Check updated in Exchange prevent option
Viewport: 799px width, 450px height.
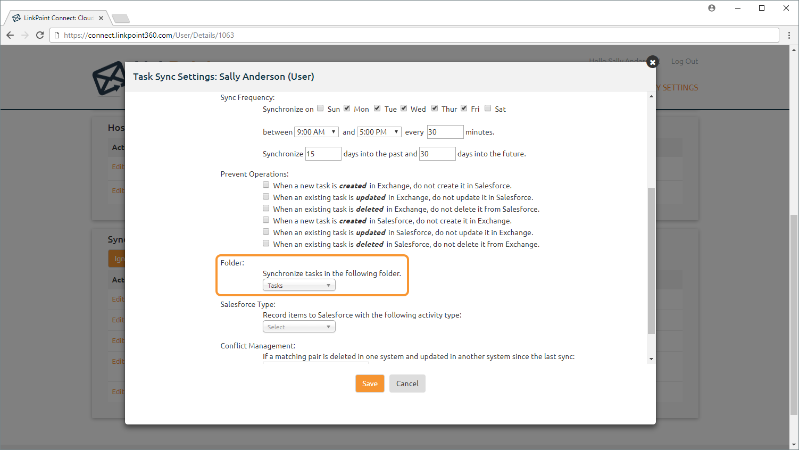tap(266, 197)
